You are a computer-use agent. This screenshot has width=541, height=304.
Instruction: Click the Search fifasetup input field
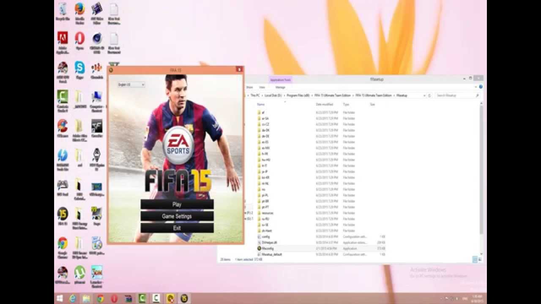click(x=458, y=95)
